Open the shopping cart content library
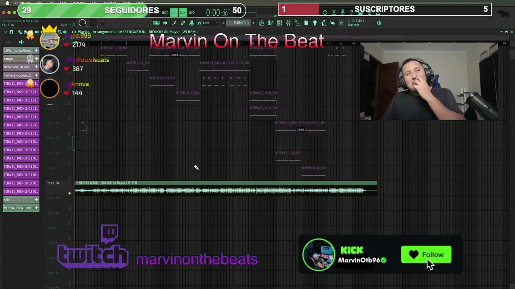The width and height of the screenshot is (515, 289). tap(341, 23)
